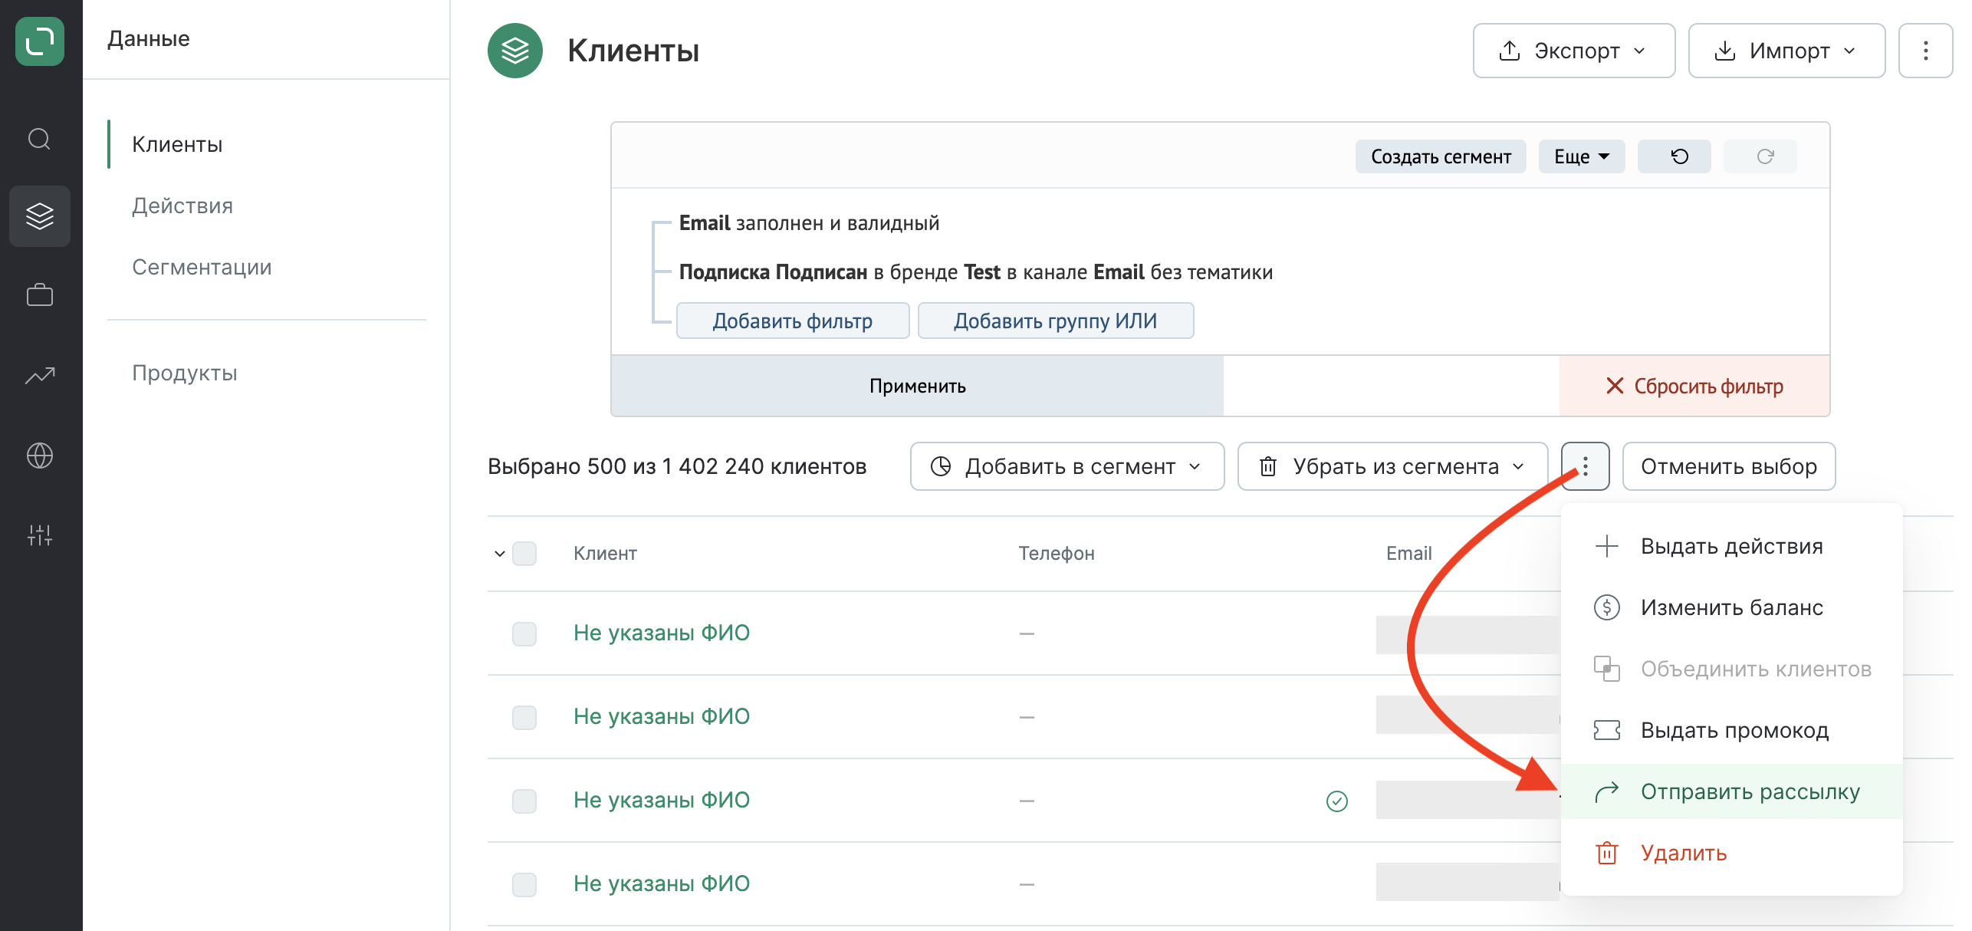Click the Отменить выбор button
Image resolution: width=1972 pixels, height=931 pixels.
coord(1729,466)
